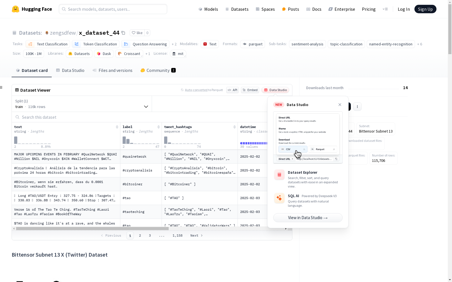This screenshot has width=452, height=282.
Task: Open the three-dot more options menu
Action: pos(357,107)
